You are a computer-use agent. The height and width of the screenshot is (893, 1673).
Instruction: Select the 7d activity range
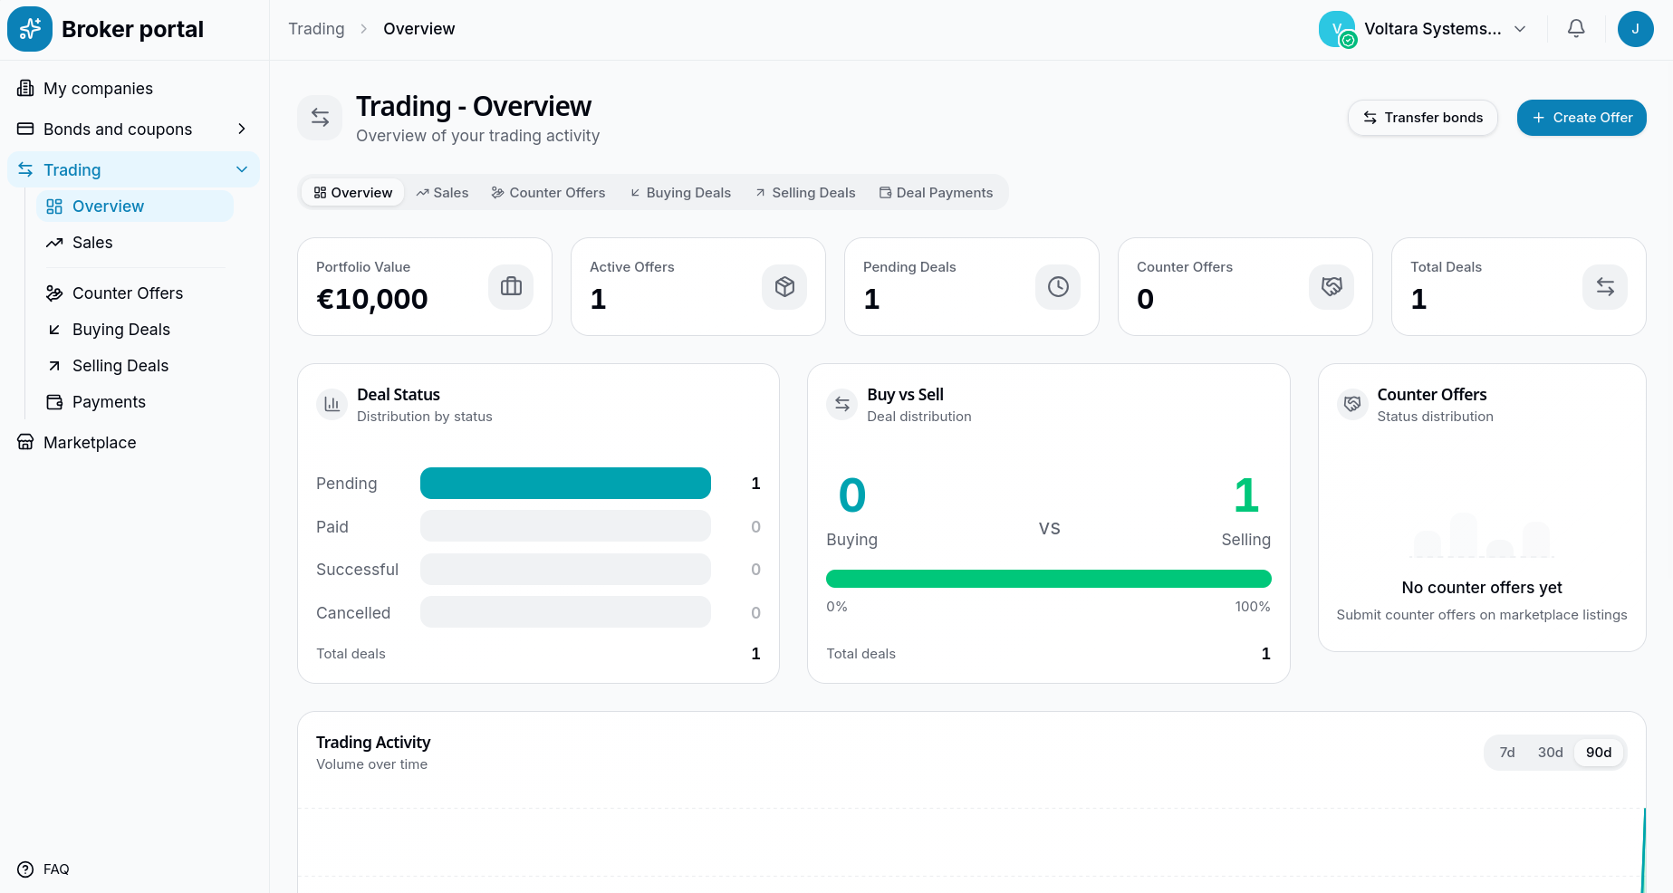(x=1507, y=752)
